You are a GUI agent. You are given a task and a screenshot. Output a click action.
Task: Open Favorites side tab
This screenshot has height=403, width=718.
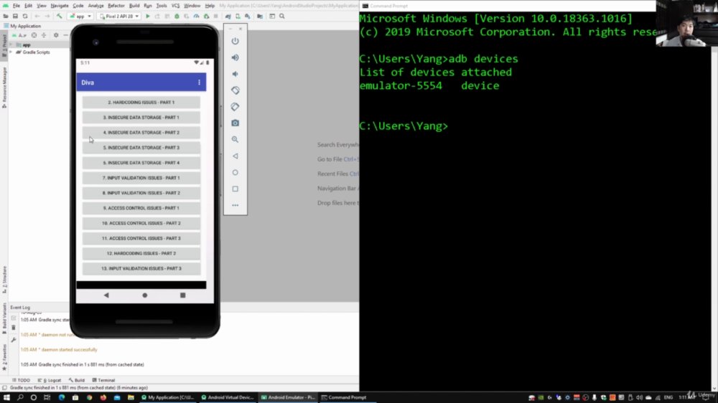coord(4,358)
